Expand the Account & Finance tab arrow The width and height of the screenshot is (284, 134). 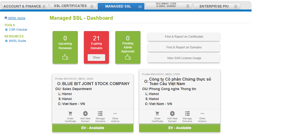click(44, 6)
